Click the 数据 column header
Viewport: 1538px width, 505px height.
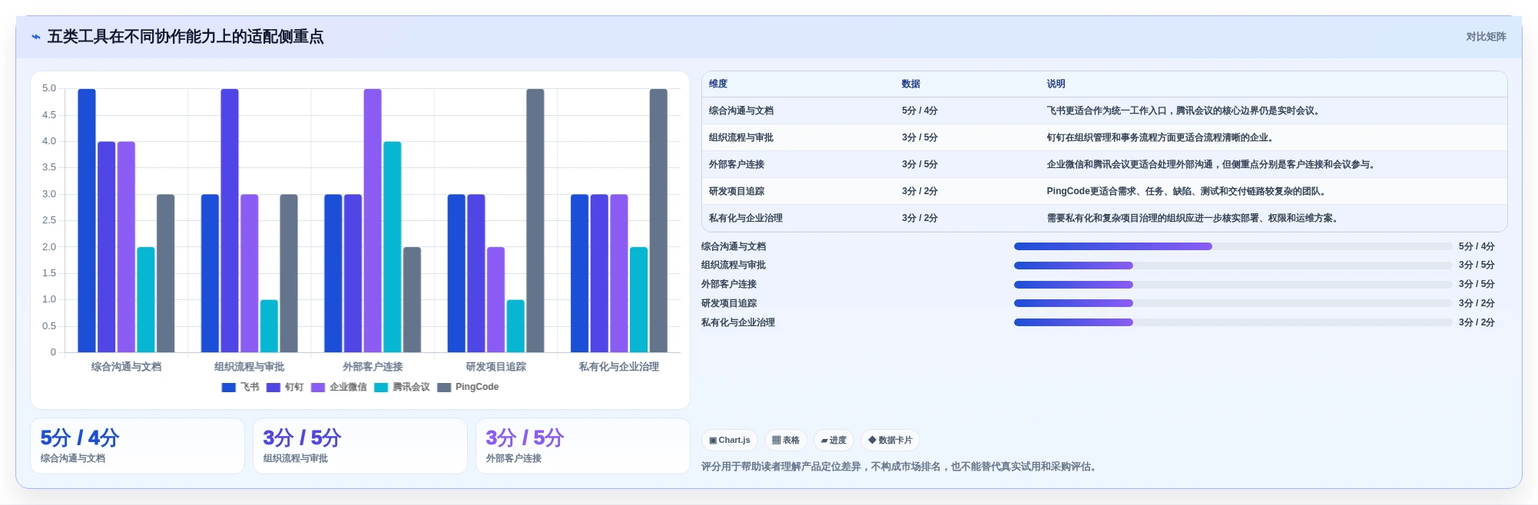tap(911, 84)
